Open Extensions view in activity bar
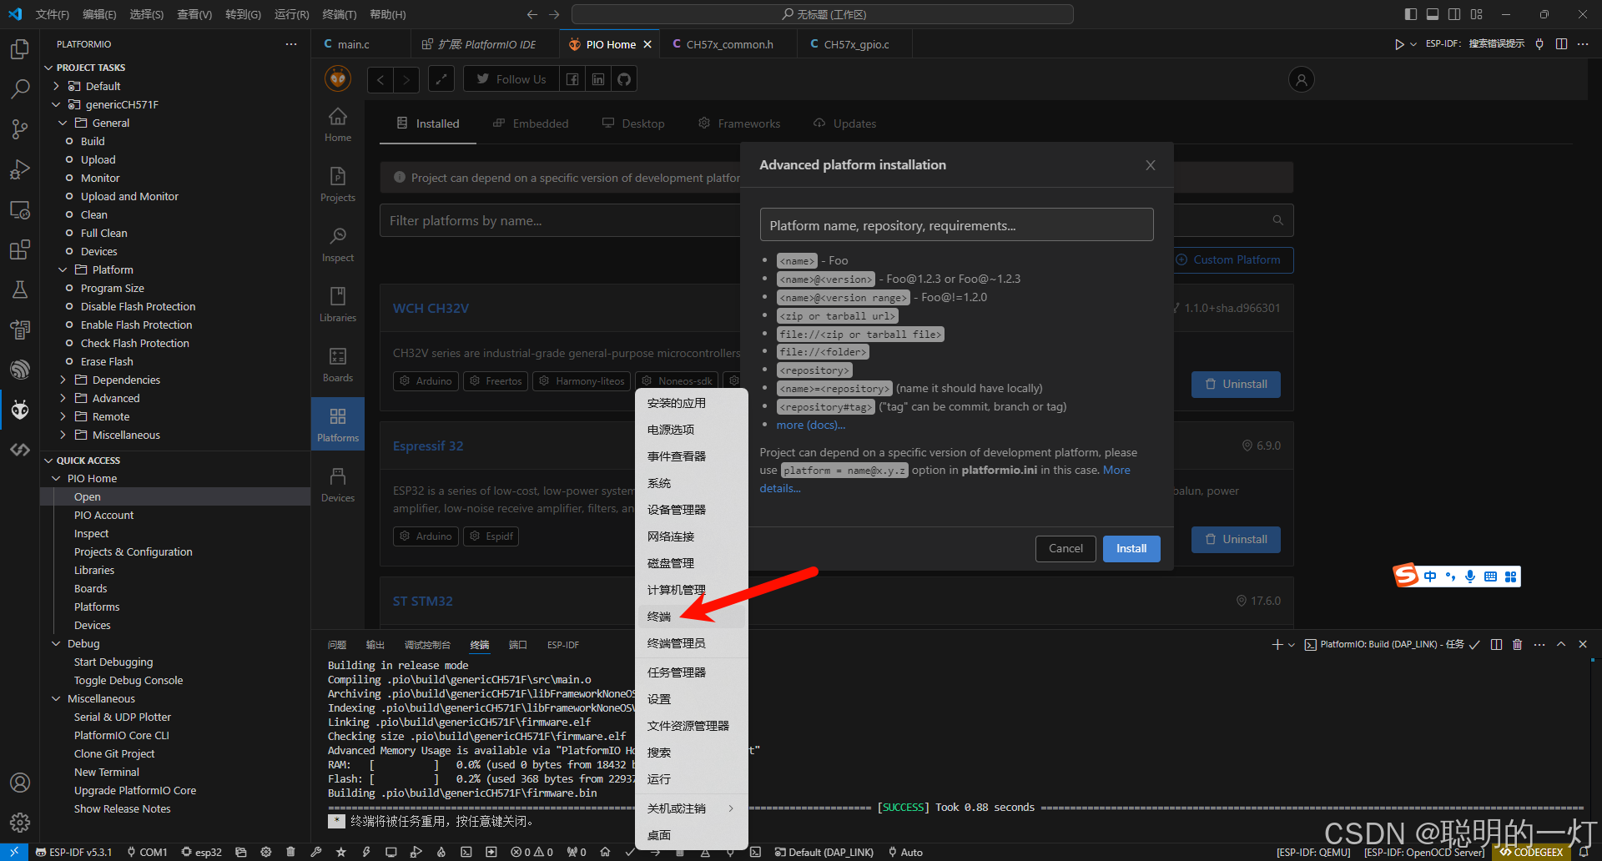Viewport: 1602px width, 861px height. (20, 249)
